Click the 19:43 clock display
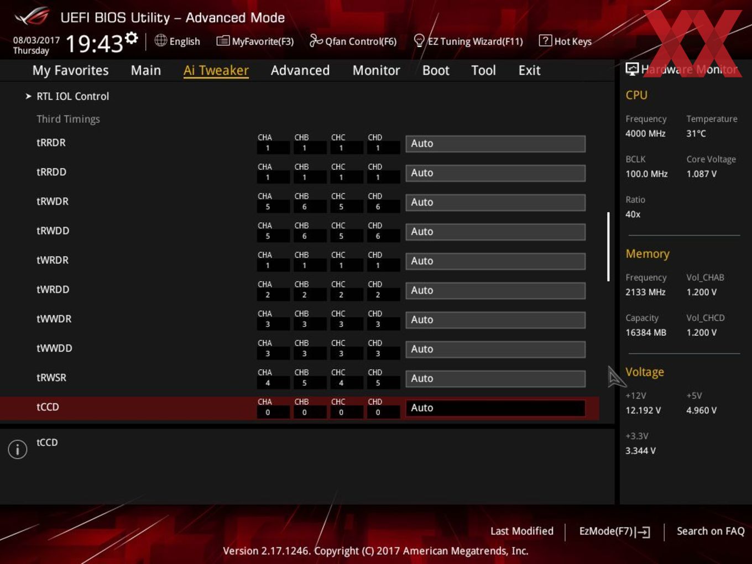 pyautogui.click(x=94, y=43)
